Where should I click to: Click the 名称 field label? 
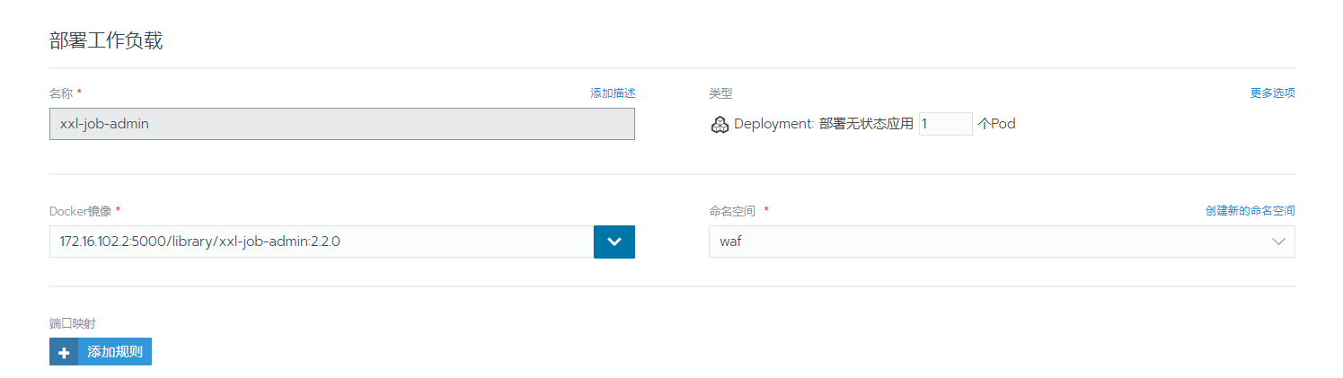pos(61,93)
